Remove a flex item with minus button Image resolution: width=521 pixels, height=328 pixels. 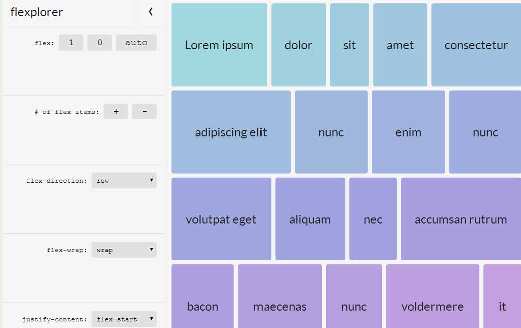click(144, 112)
